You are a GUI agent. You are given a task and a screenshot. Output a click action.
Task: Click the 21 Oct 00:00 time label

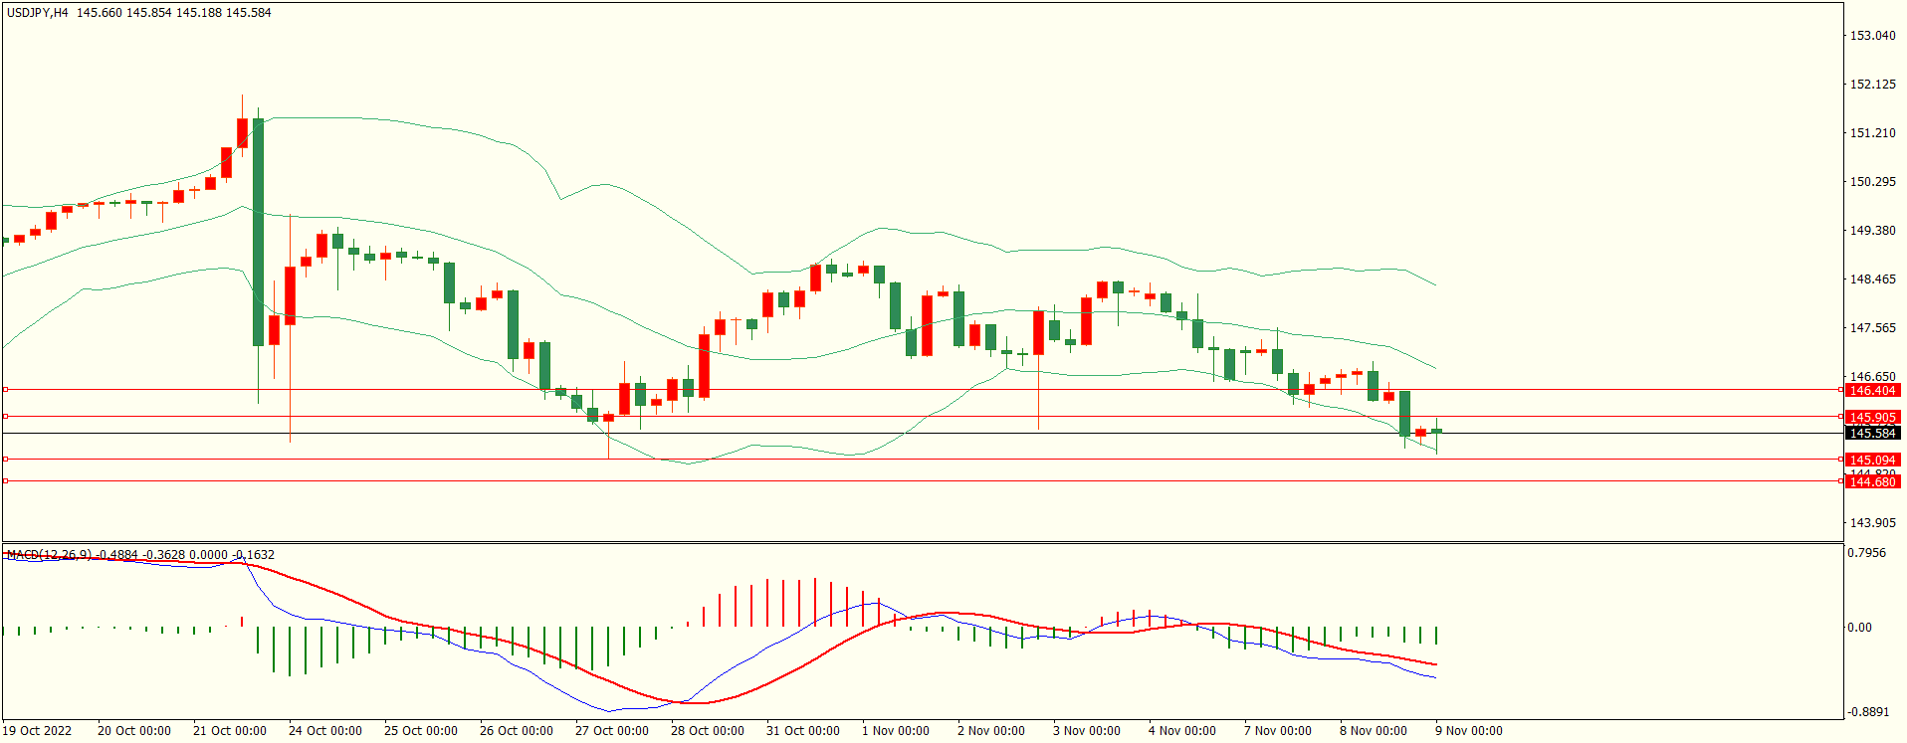[x=229, y=731]
